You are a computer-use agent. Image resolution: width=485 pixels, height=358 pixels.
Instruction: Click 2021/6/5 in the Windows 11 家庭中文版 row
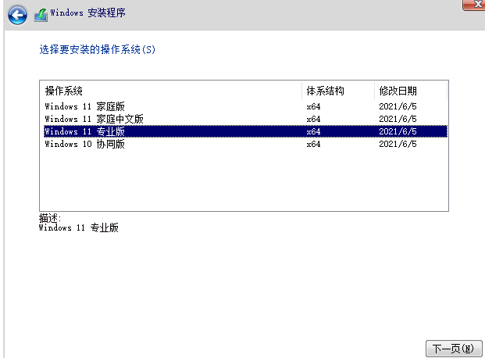(398, 119)
